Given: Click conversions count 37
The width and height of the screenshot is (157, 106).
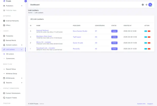Looking at the screenshot, I should pyautogui.click(x=96, y=31).
